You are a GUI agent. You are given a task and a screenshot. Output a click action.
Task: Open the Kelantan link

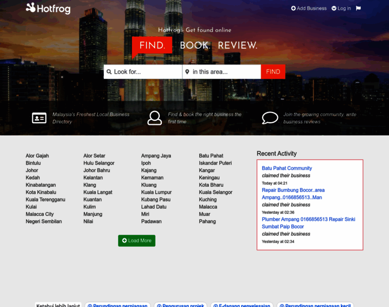(x=93, y=178)
